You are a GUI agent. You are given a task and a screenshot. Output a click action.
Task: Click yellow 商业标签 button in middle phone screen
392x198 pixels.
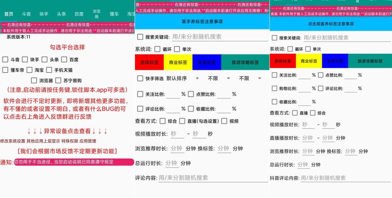click(178, 62)
